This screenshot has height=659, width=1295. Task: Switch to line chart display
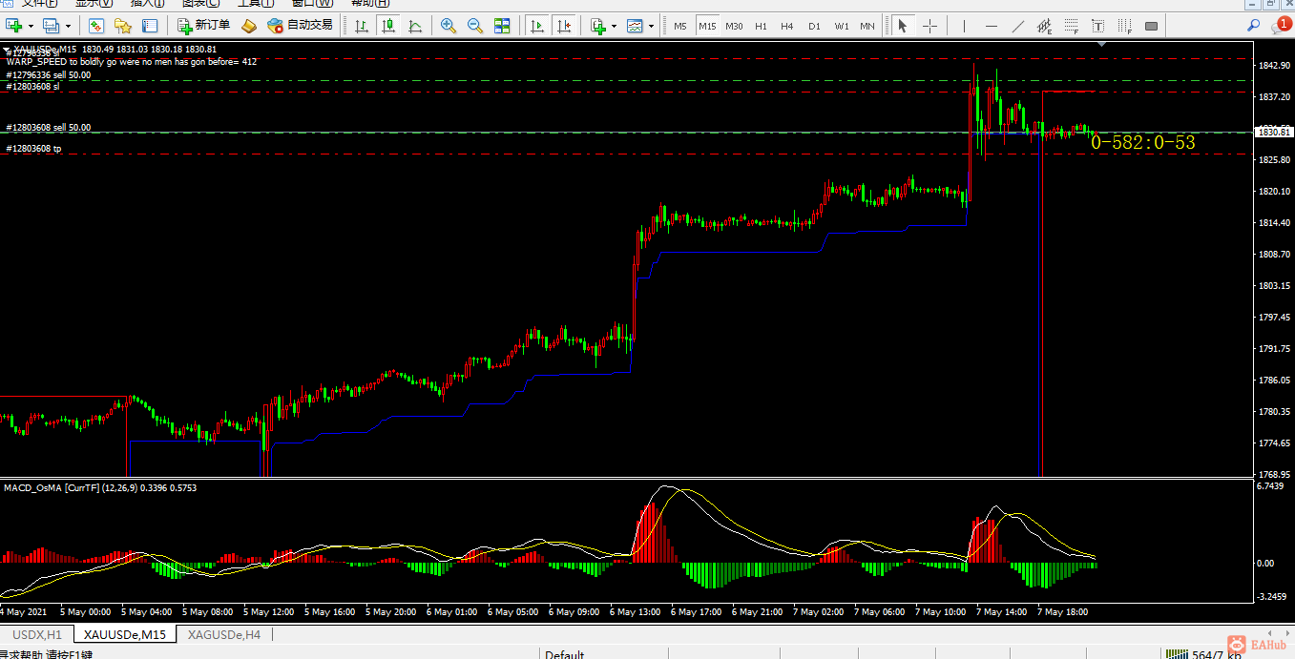click(x=414, y=26)
